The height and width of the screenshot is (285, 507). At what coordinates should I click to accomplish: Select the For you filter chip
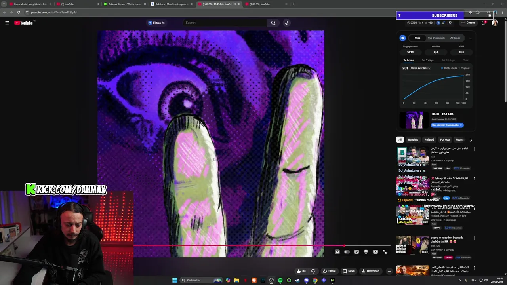[445, 139]
